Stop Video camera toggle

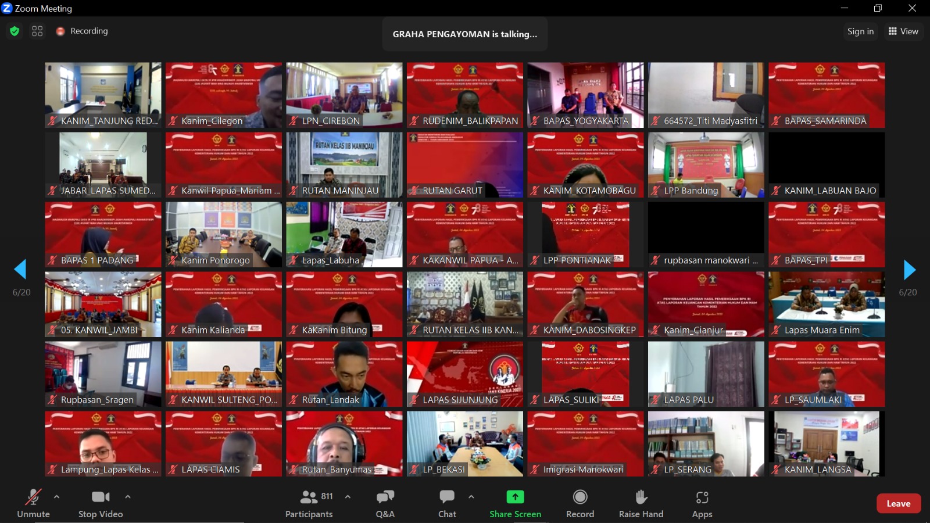pos(101,497)
